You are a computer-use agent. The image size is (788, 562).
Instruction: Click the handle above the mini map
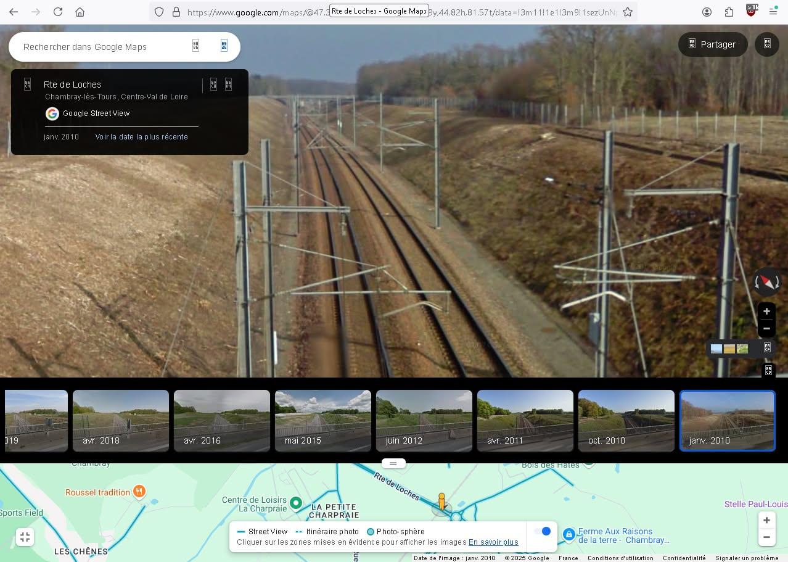[393, 463]
